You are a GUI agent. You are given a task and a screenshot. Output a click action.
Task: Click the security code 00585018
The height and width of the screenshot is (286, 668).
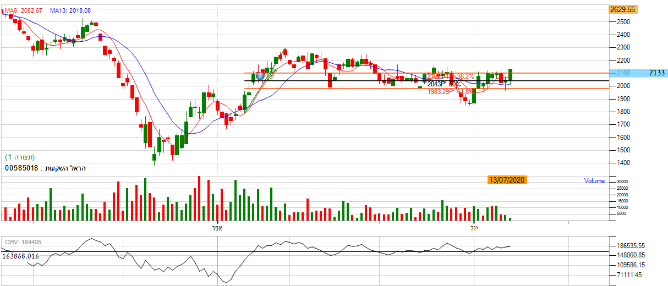21,168
